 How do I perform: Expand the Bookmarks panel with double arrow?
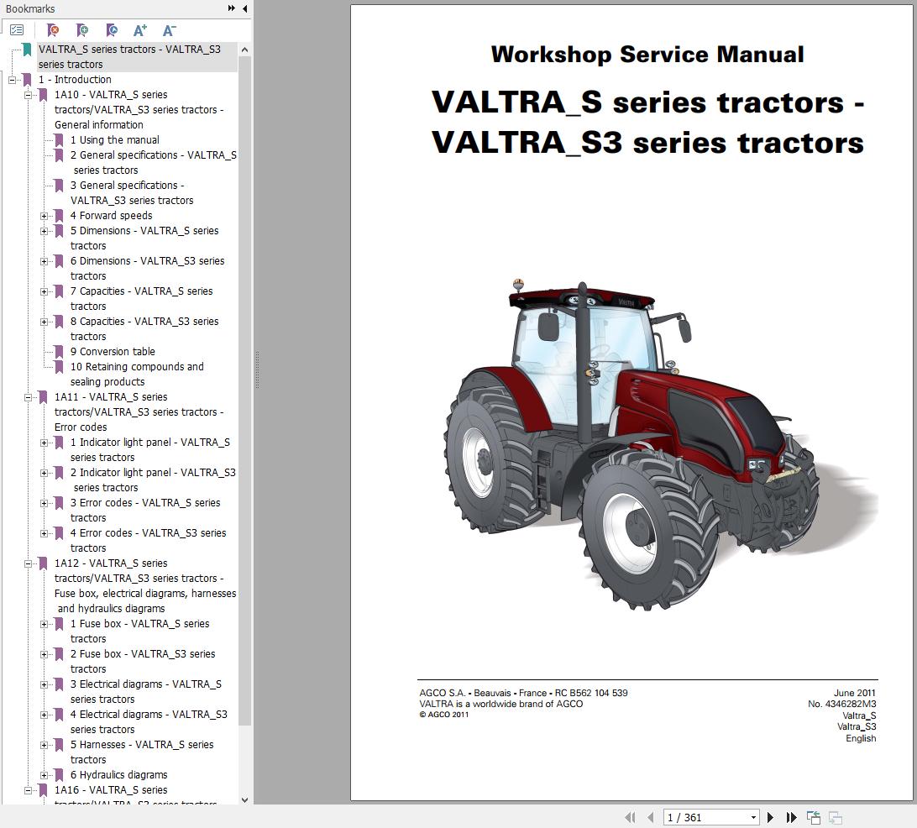pyautogui.click(x=232, y=8)
